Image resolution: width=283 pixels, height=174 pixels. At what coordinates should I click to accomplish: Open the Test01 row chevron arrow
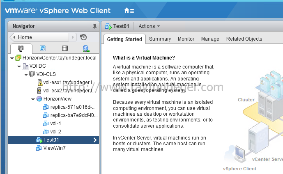pyautogui.click(x=95, y=140)
